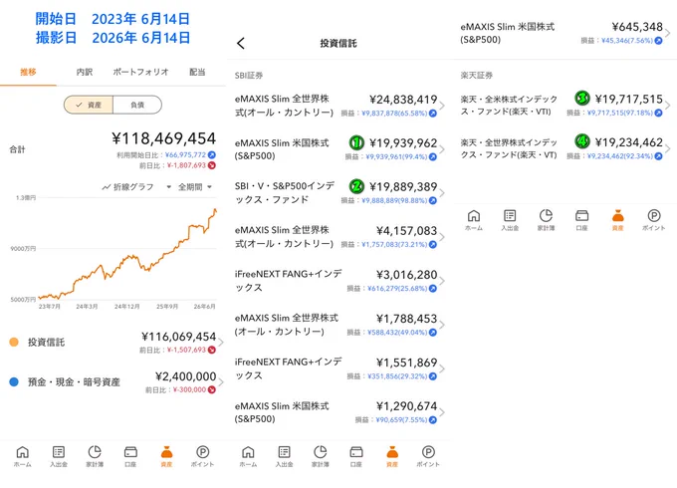The image size is (677, 488).
Task: Open ポイント in the 推移 screen's bottom bar
Action: 202,456
